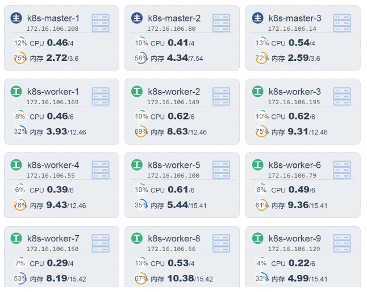Screen dimensions: 367x292
Task: Click the 75% memory gauge on k8s-master-1
Action: pyautogui.click(x=20, y=58)
